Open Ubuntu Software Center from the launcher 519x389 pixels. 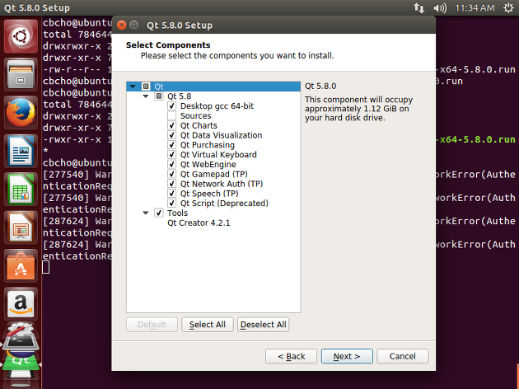pyautogui.click(x=21, y=266)
